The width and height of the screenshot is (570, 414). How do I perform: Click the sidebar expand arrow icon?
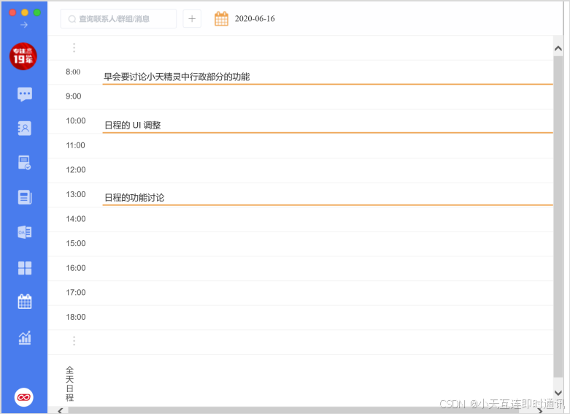click(x=24, y=25)
